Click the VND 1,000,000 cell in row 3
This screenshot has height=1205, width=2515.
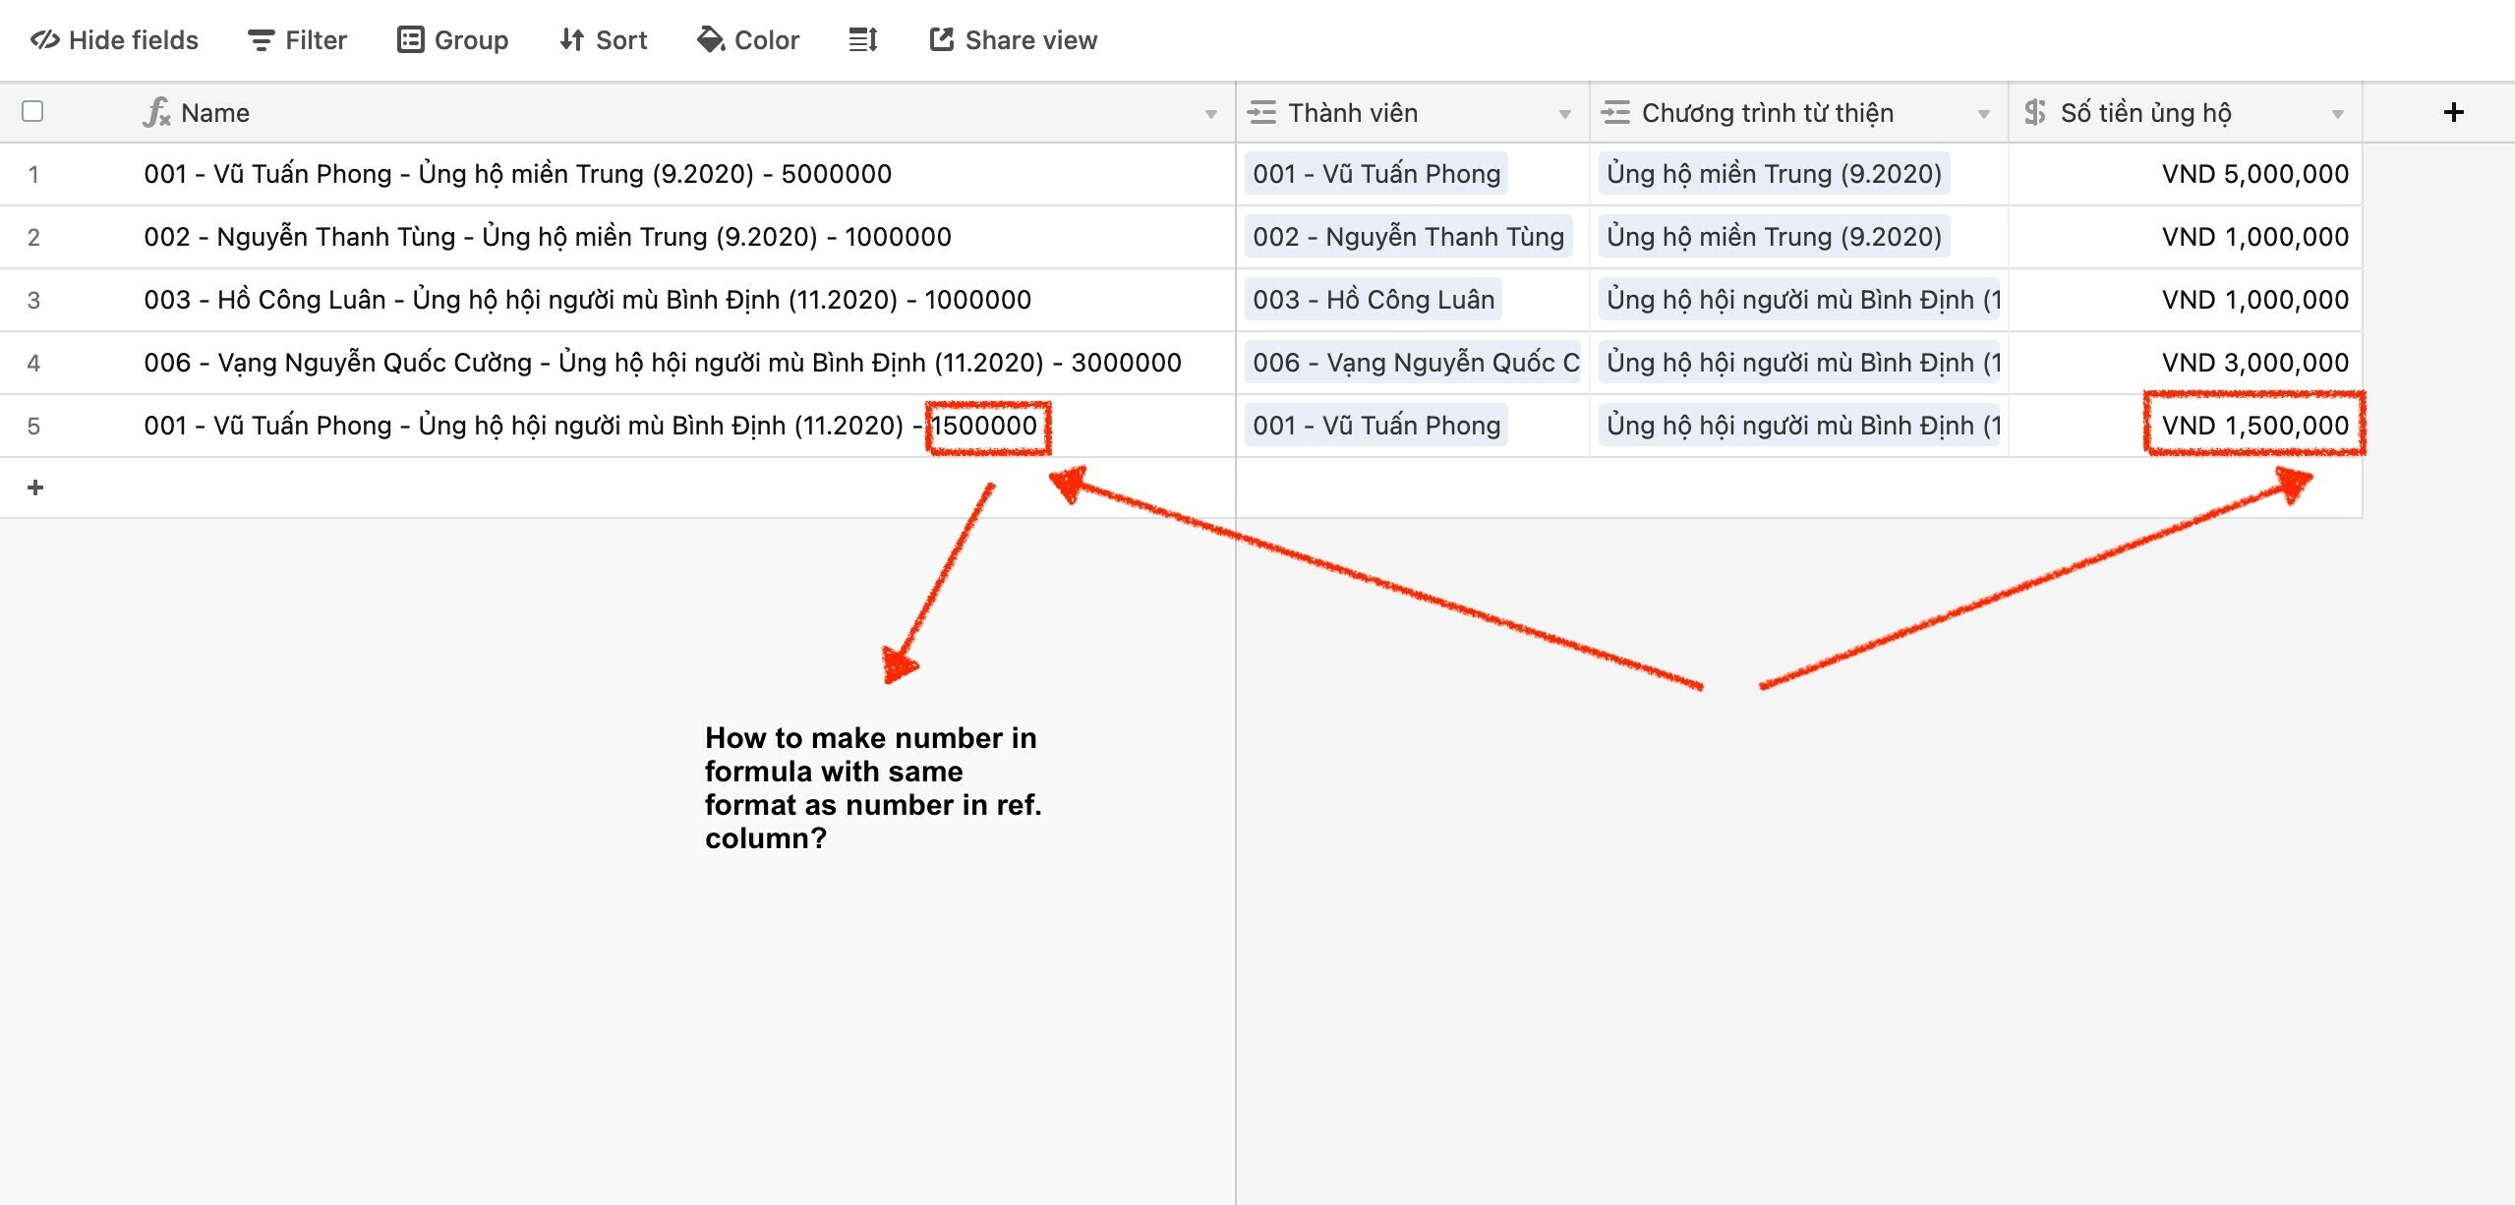(2186, 300)
